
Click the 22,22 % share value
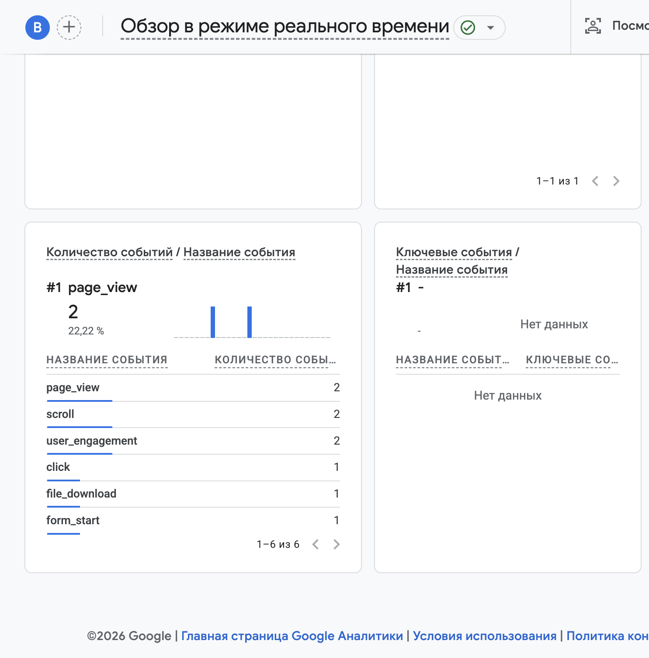click(x=86, y=331)
